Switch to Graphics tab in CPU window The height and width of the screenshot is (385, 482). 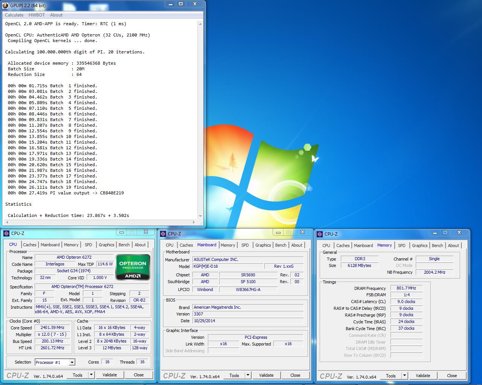[107, 245]
